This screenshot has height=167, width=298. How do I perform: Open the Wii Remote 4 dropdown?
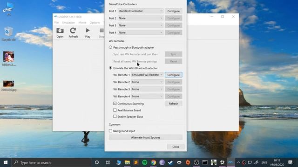(x=147, y=96)
